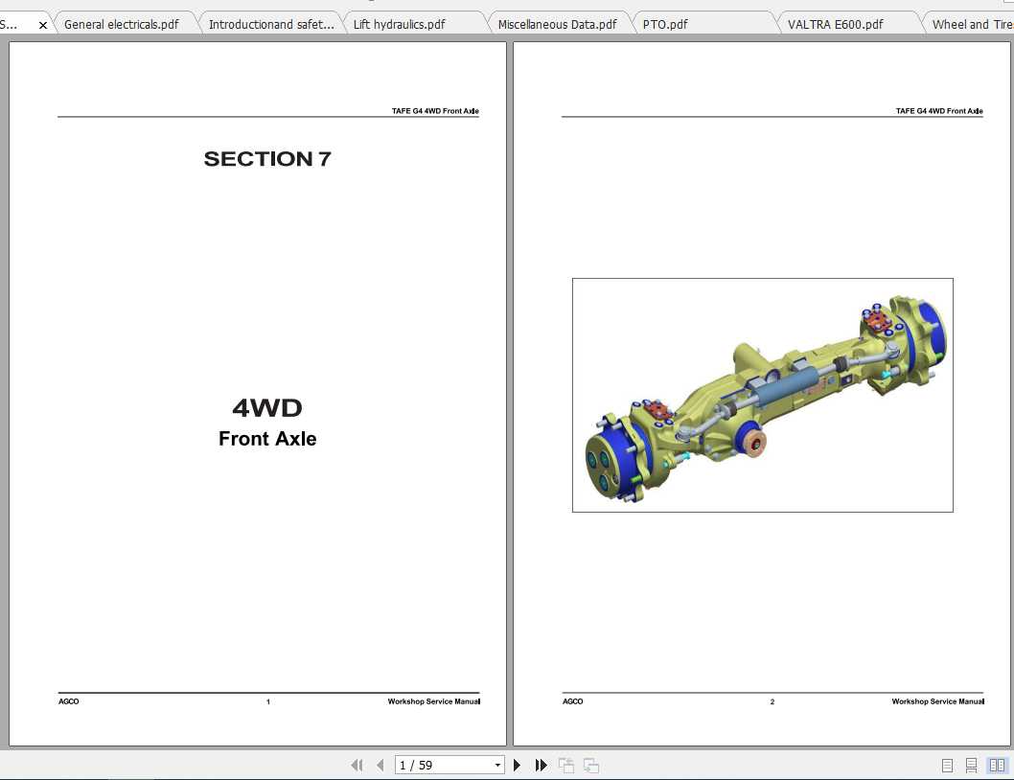The image size is (1014, 780).
Task: Advance to the next page
Action: 517,765
